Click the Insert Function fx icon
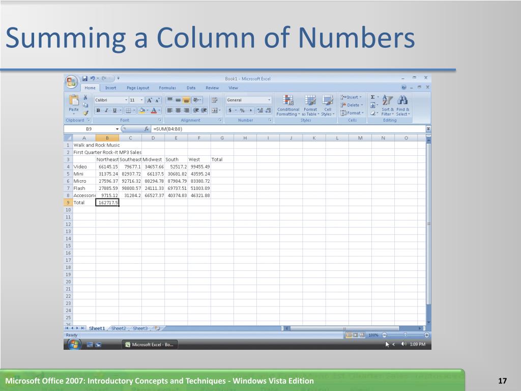This screenshot has width=521, height=391. pyautogui.click(x=147, y=129)
